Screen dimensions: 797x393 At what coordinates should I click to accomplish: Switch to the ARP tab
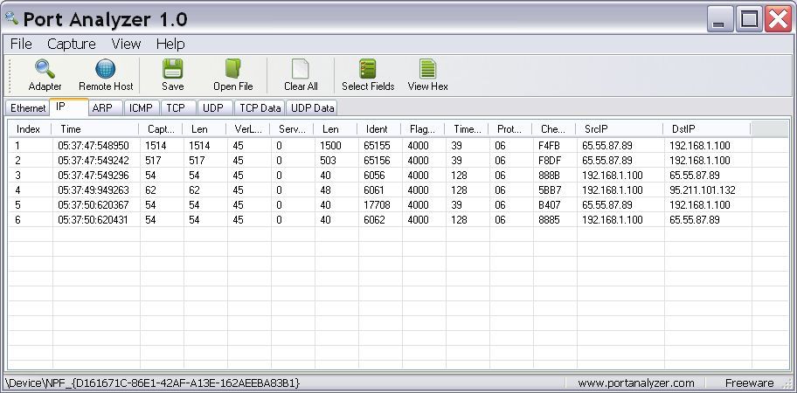pos(106,108)
